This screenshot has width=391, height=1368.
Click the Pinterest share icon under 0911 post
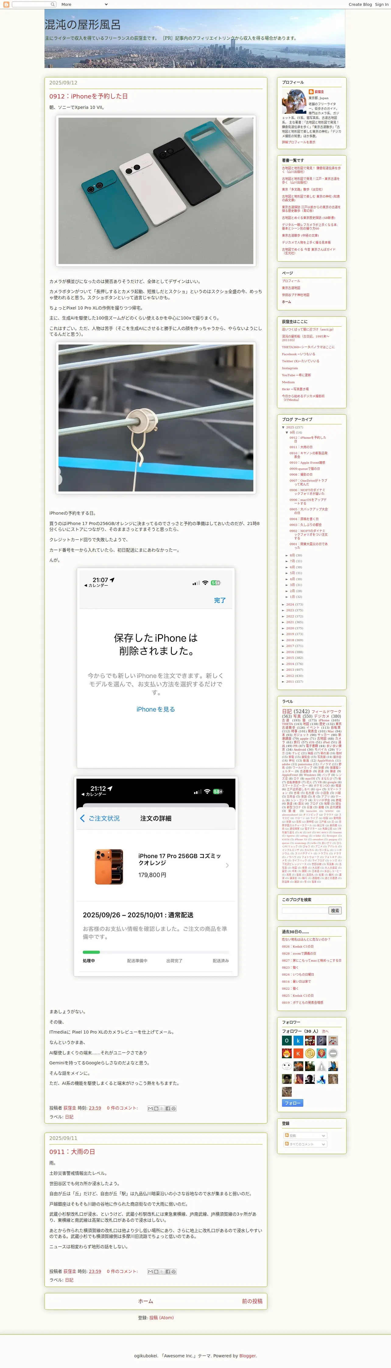pyautogui.click(x=174, y=1271)
